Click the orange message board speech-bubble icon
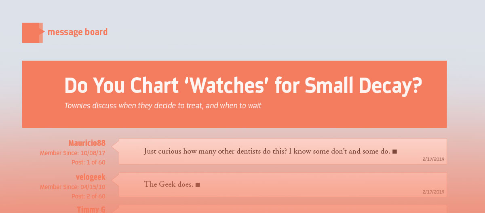The image size is (485, 213). [33, 33]
